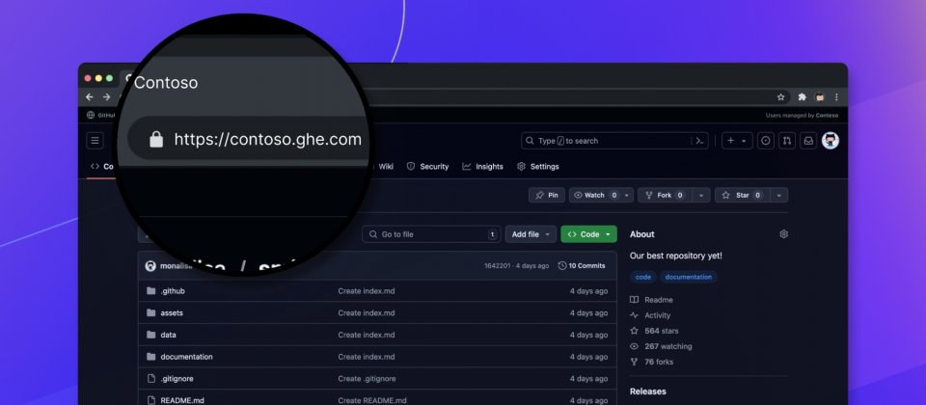Viewport: 926px width, 405px height.
Task: Click the pulse icon beside Activity
Action: tap(635, 315)
